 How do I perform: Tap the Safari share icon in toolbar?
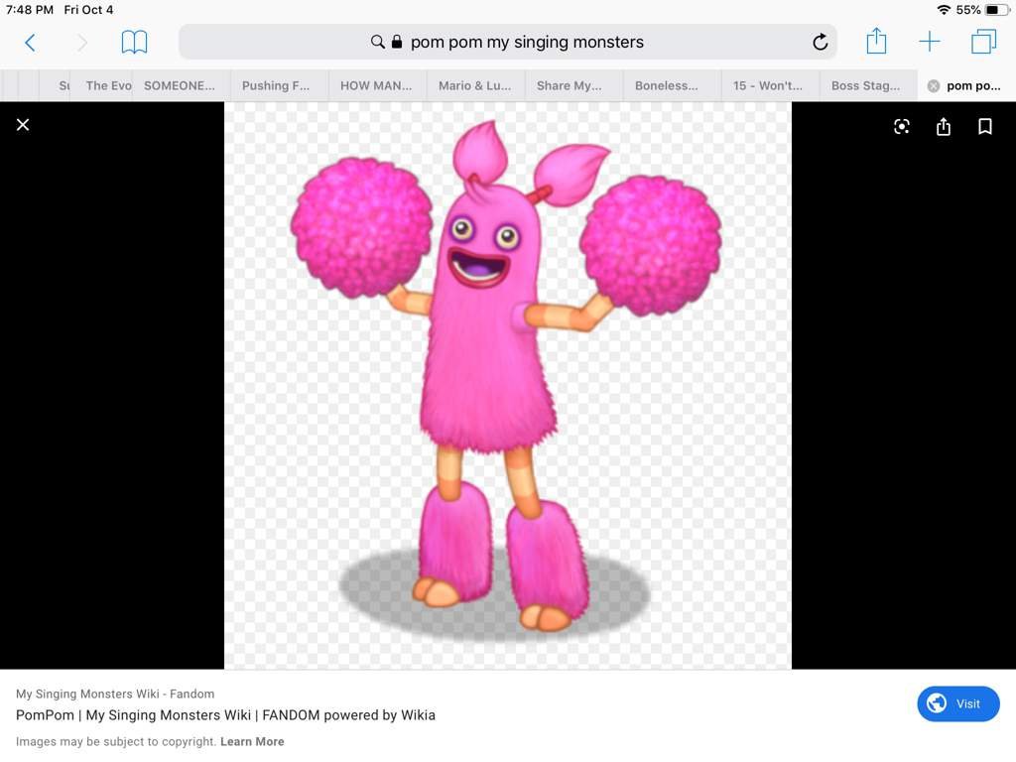click(x=875, y=42)
